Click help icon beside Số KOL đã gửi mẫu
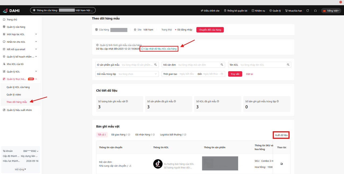Image resolution: width=344 pixels, height=174 pixels. [x=218, y=102]
